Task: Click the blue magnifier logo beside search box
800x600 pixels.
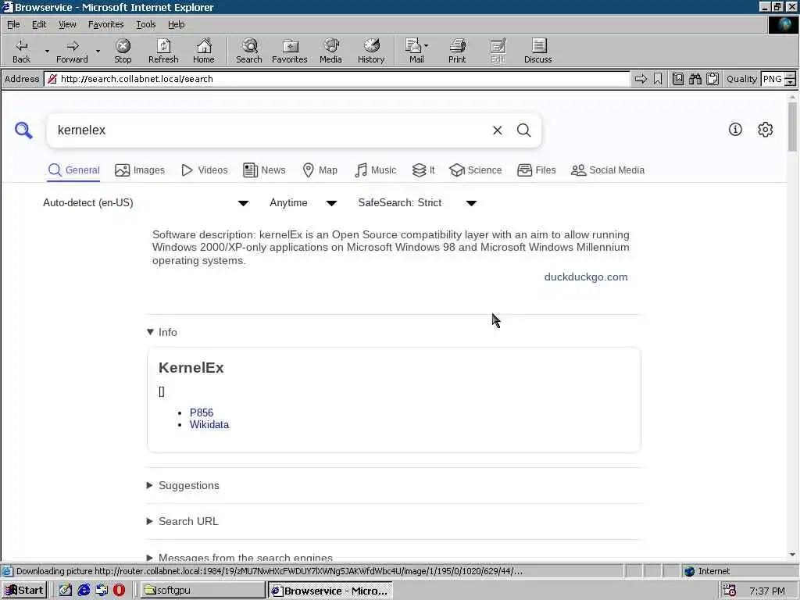Action: pos(23,130)
